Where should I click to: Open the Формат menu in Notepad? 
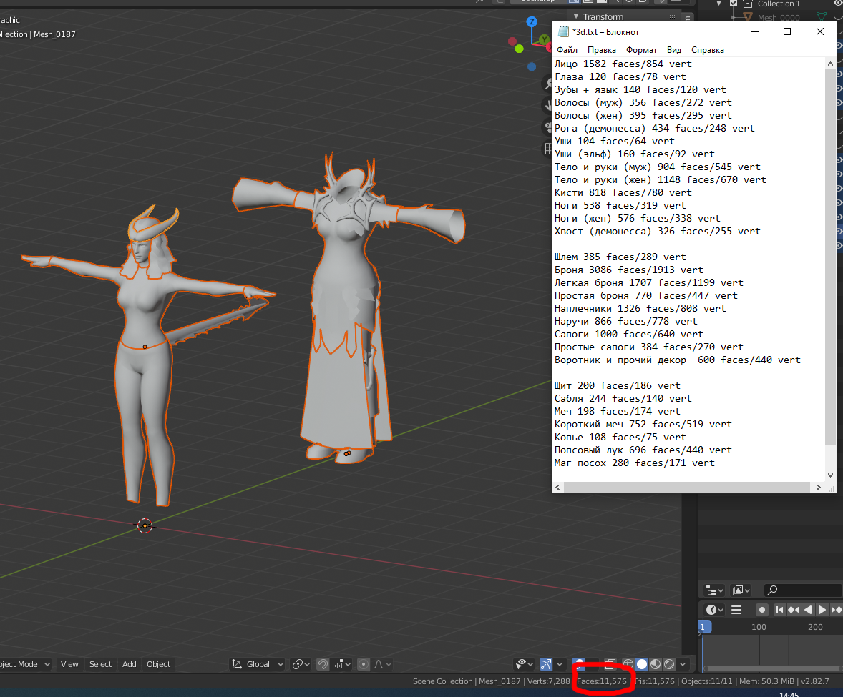point(641,50)
